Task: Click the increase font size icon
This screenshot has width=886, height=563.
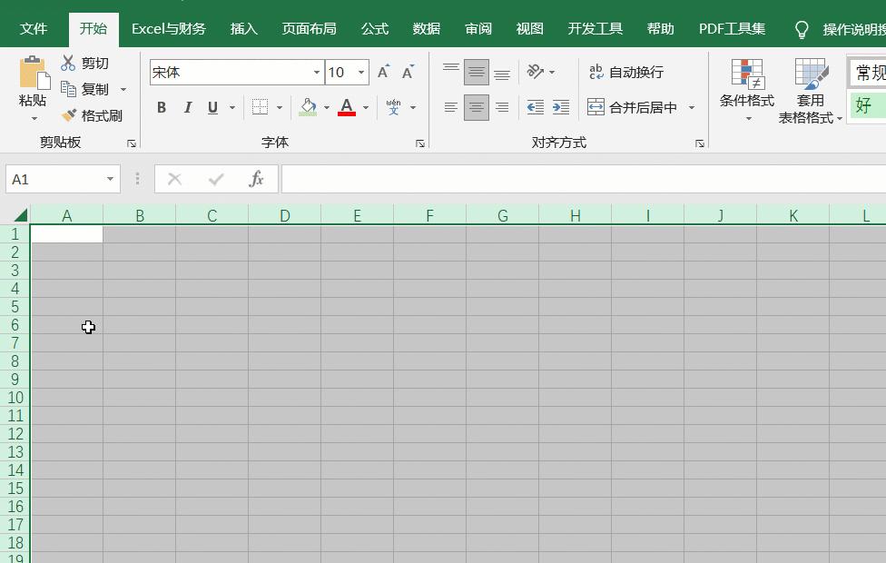Action: click(x=382, y=69)
